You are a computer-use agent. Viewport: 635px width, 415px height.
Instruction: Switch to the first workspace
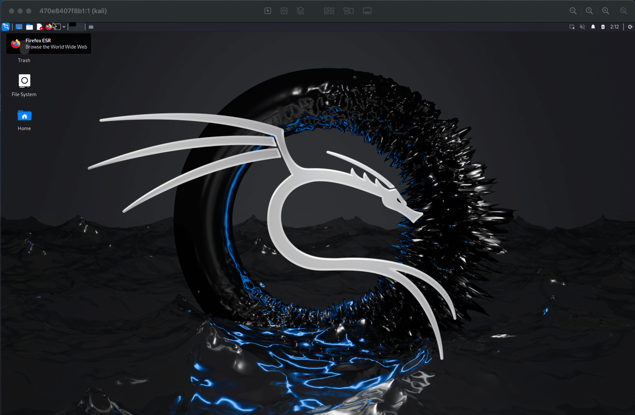pos(72,26)
